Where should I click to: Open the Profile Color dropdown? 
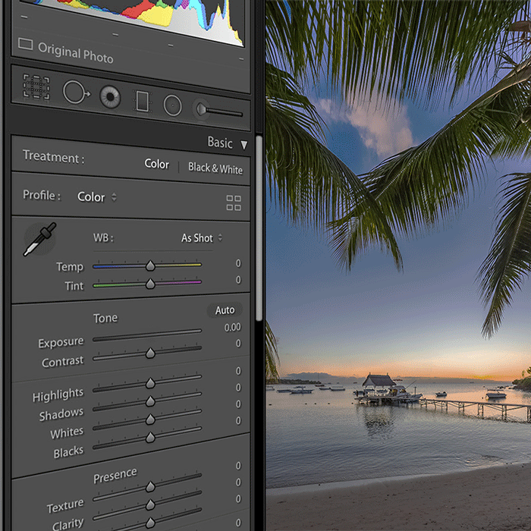97,197
